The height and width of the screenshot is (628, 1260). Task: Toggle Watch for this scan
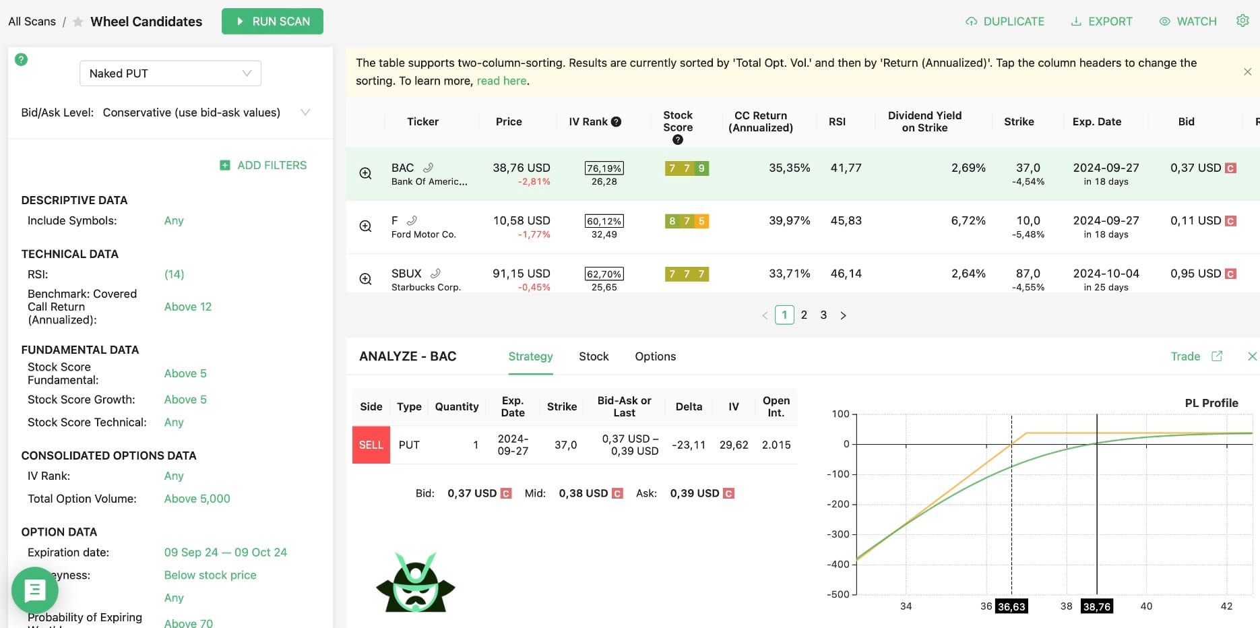tap(1188, 22)
